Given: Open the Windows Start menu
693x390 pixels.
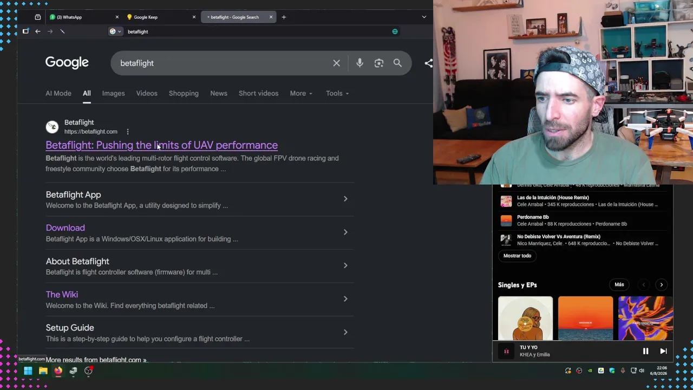Looking at the screenshot, I should (x=28, y=371).
